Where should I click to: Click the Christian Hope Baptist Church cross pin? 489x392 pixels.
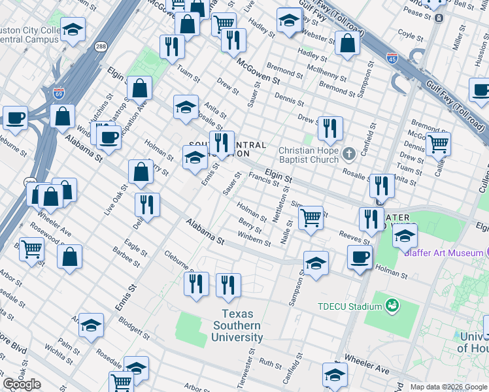(349, 154)
